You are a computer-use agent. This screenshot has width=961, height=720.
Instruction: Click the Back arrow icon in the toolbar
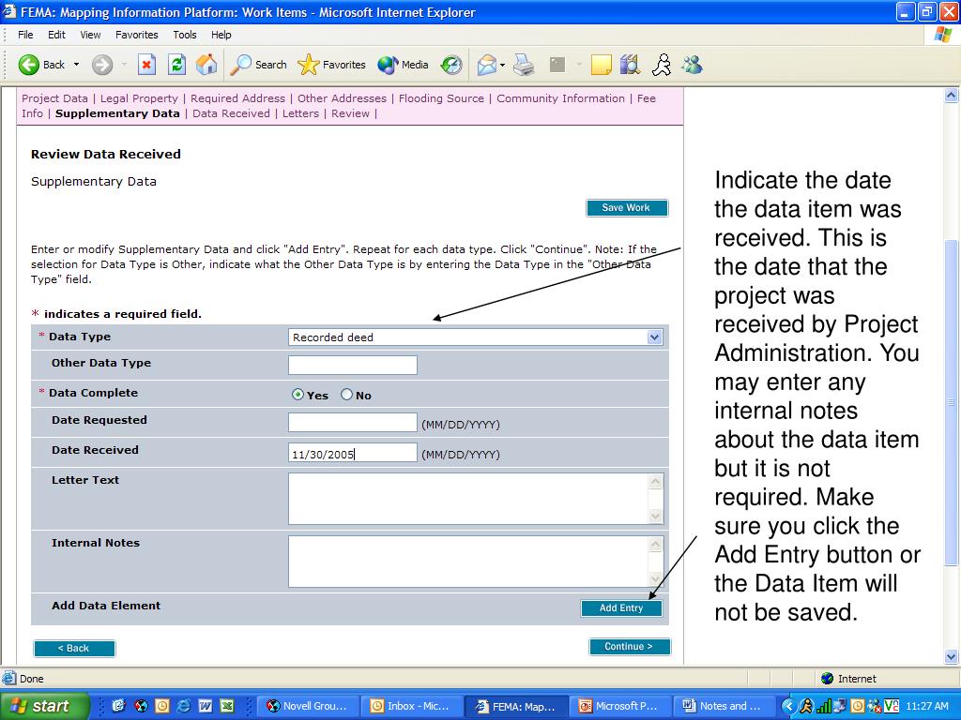[28, 65]
